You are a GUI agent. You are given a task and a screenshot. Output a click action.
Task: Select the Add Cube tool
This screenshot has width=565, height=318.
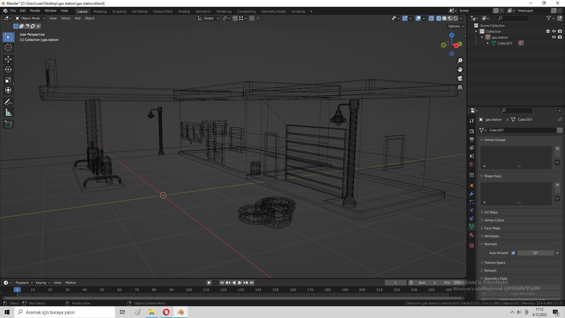point(8,124)
